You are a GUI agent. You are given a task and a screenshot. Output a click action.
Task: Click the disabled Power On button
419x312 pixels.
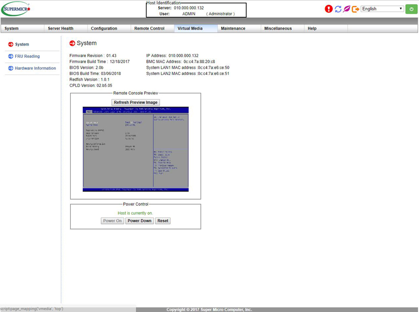pyautogui.click(x=112, y=221)
